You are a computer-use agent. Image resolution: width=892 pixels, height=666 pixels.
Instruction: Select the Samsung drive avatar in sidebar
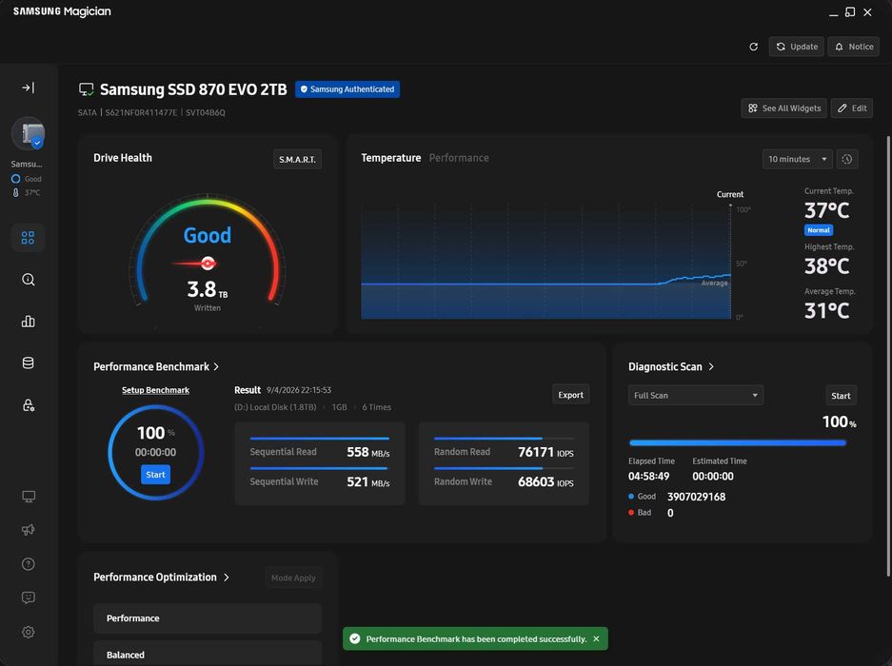tap(28, 133)
